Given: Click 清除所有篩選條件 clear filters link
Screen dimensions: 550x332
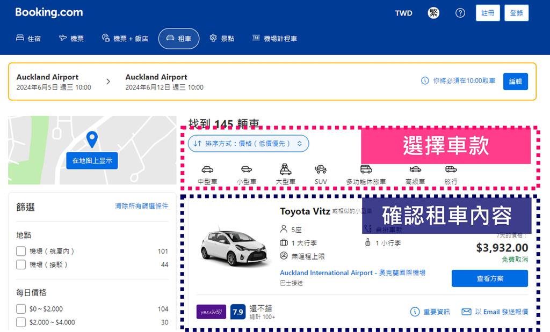Looking at the screenshot, I should (142, 206).
